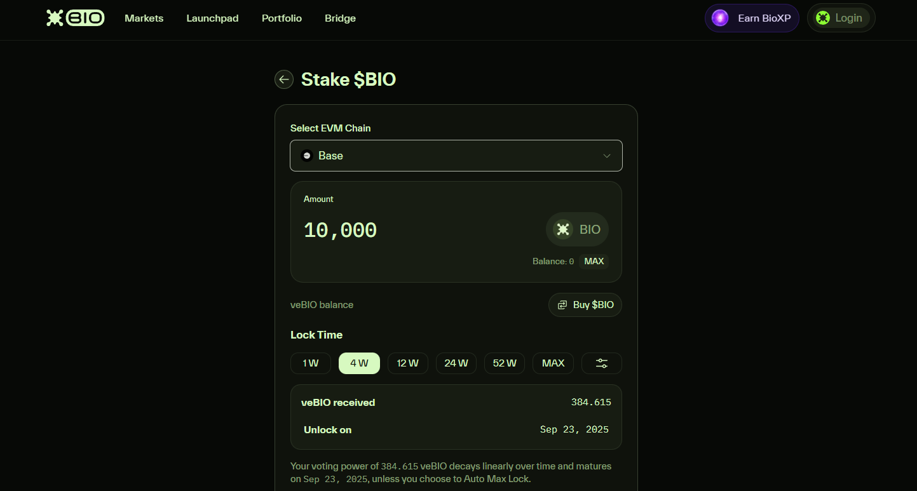
Task: Click the purple orb Earn BioXP icon
Action: [x=720, y=18]
